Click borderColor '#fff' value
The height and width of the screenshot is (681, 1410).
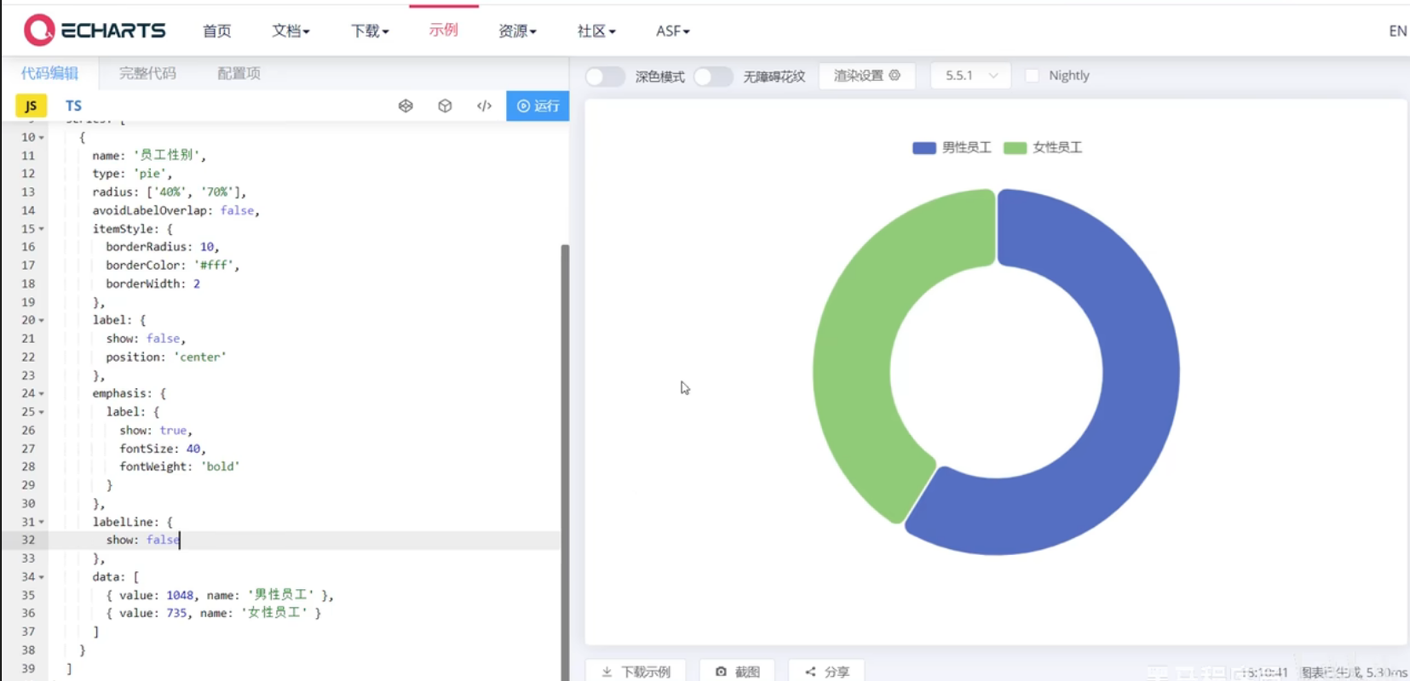tap(214, 266)
